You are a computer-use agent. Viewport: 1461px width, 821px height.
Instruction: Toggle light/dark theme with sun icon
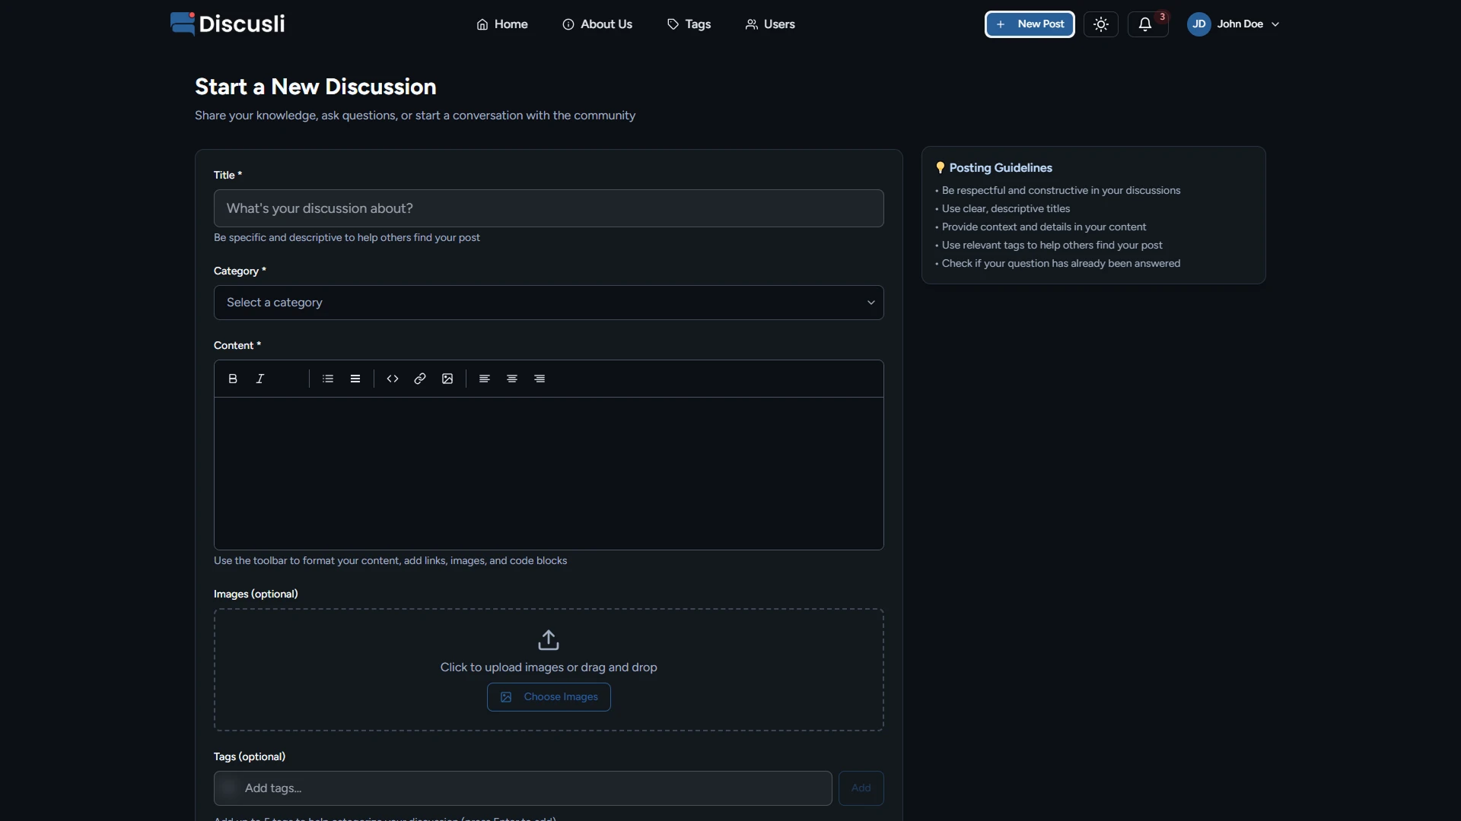(x=1101, y=24)
